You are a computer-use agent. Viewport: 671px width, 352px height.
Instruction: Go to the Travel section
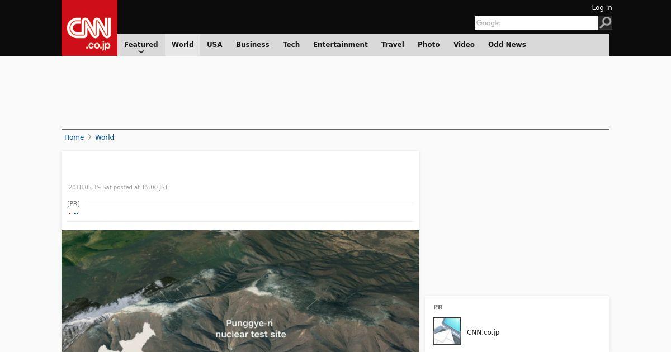coord(393,45)
